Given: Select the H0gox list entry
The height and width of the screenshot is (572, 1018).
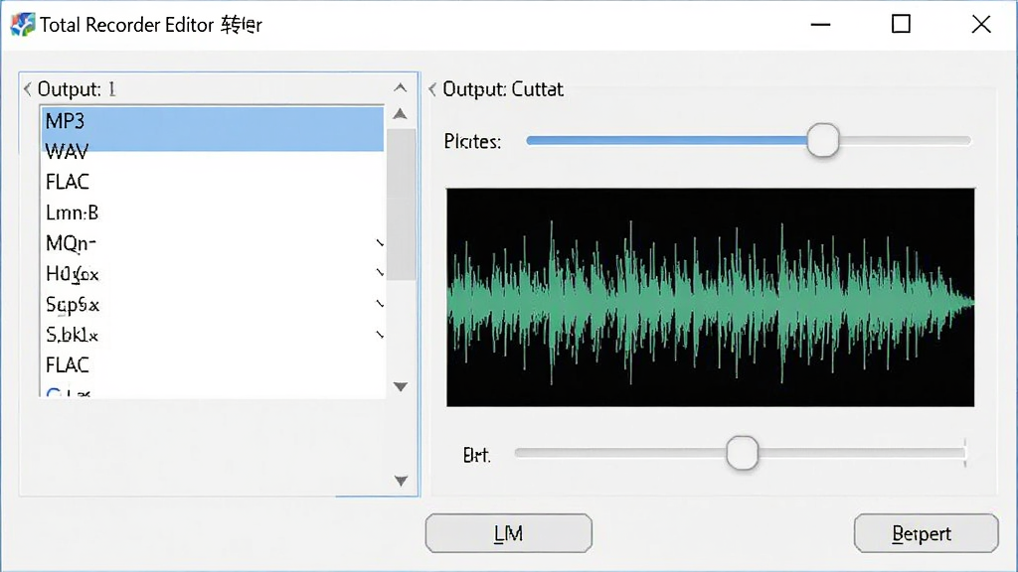Looking at the screenshot, I should (x=213, y=274).
